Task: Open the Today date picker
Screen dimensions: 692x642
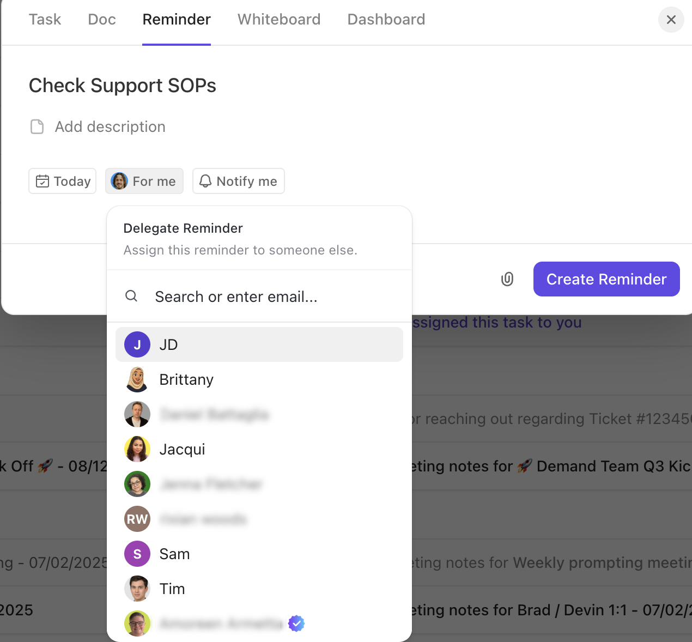Action: (x=63, y=181)
